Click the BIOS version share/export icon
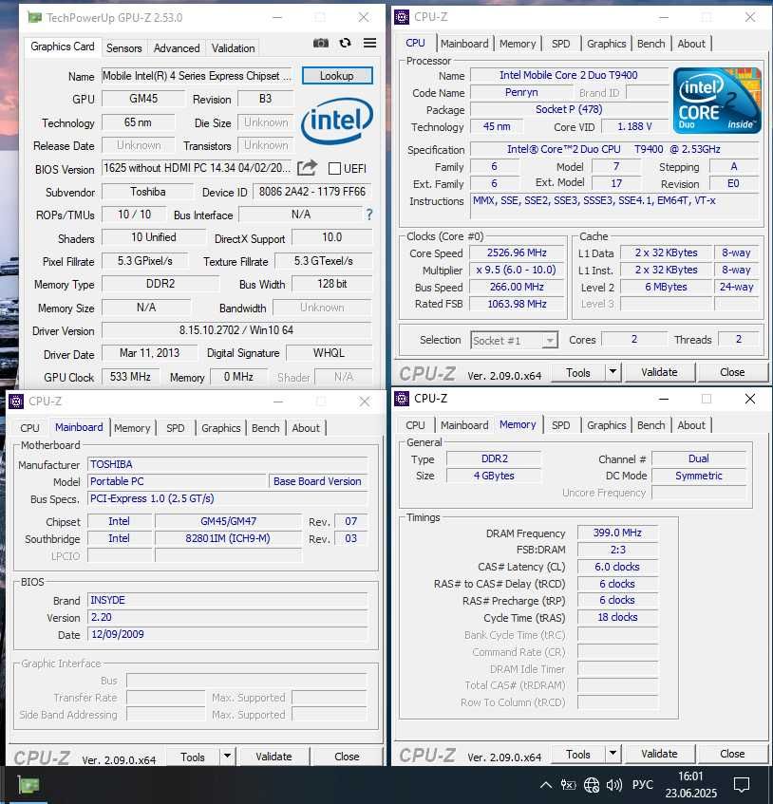The image size is (773, 804). 308,168
